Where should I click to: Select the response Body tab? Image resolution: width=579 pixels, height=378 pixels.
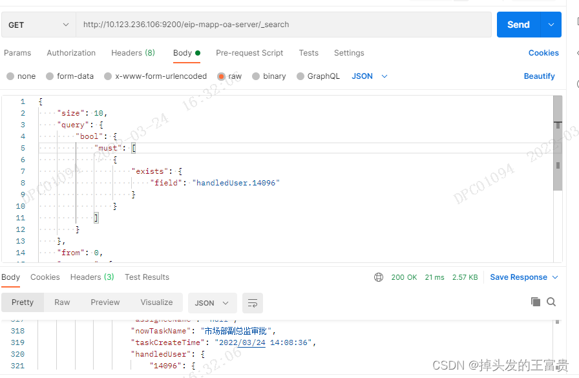click(10, 277)
